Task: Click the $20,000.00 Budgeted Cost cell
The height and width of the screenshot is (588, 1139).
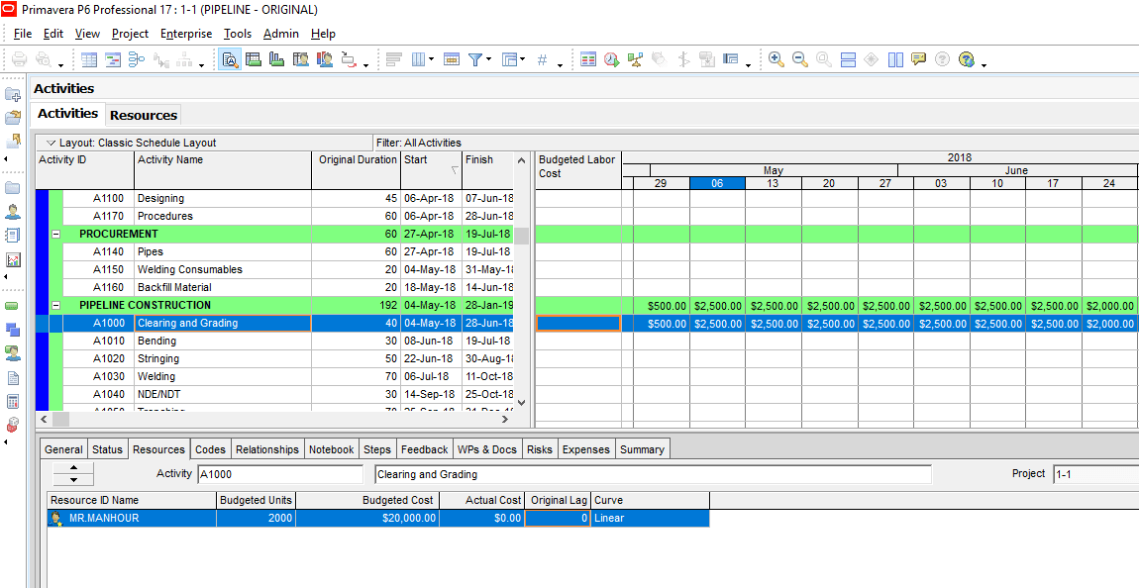Action: [367, 519]
